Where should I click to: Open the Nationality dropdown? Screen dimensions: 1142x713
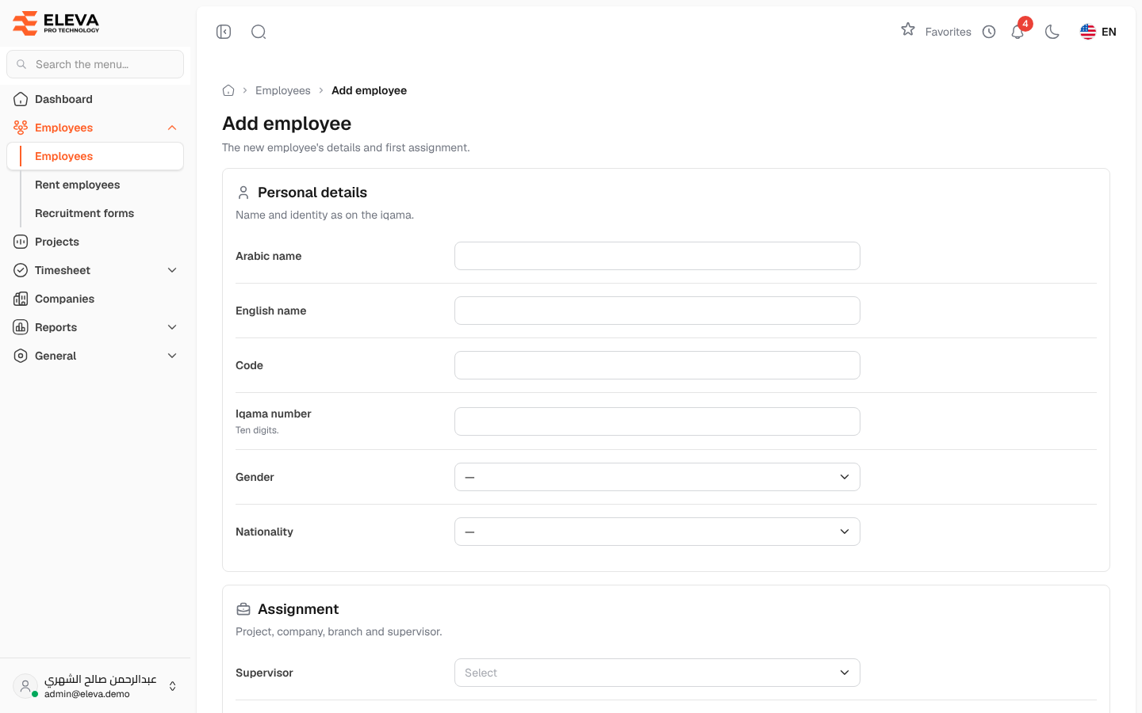point(657,532)
